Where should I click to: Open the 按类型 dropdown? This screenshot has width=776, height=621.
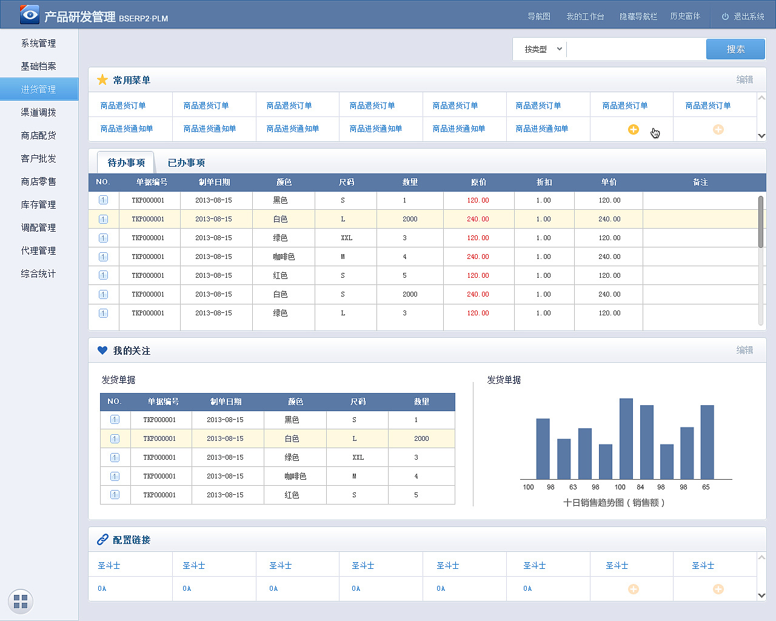click(540, 49)
